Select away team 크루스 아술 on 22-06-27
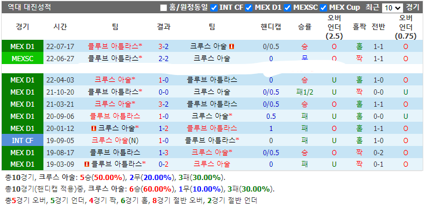 point(212,58)
